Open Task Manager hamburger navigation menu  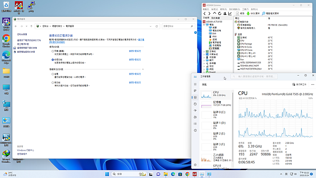pyautogui.click(x=195, y=84)
